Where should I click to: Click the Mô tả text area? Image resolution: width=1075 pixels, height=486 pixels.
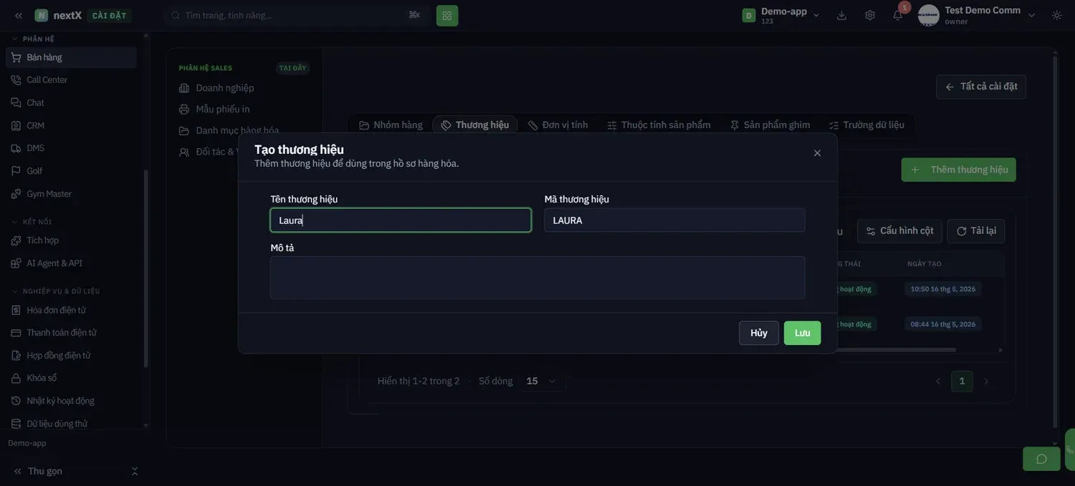pos(537,278)
